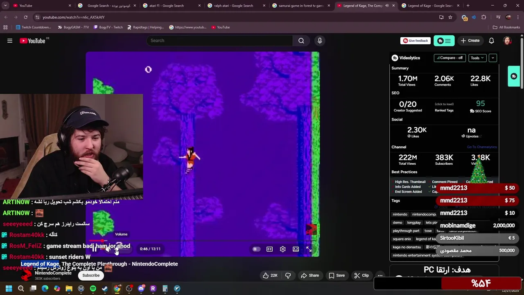The height and width of the screenshot is (295, 524).
Task: Open Chrome extensions puzzle icon
Action: pyautogui.click(x=483, y=17)
